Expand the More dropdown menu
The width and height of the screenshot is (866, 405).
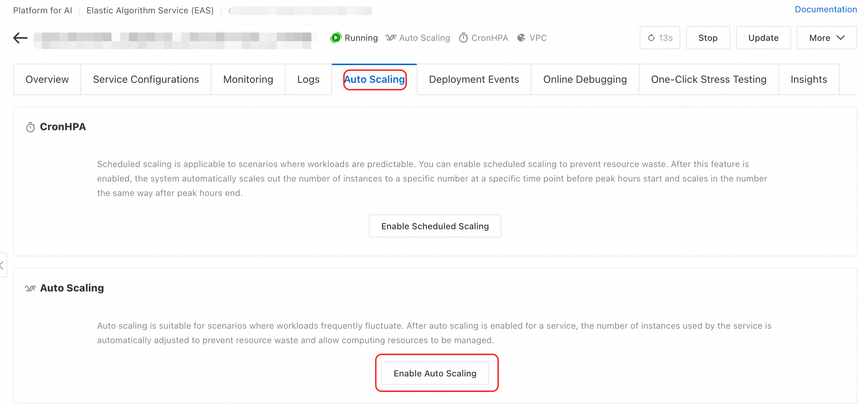pos(827,38)
